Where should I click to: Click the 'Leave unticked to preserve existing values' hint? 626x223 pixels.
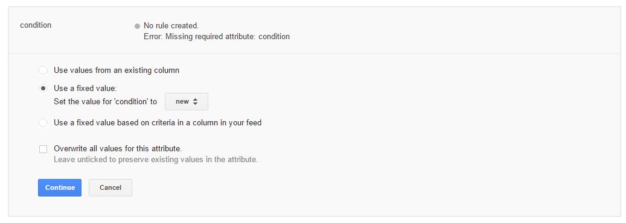click(x=156, y=160)
